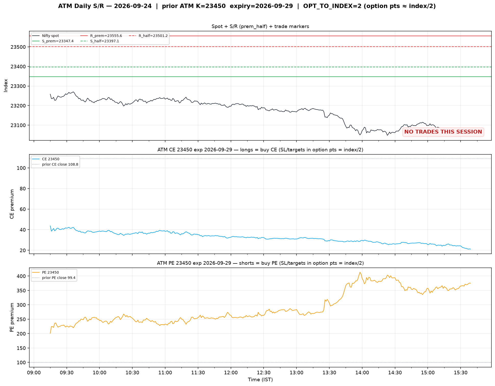Click the 23100 index tick label
The height and width of the screenshot is (386, 495).
click(18, 125)
